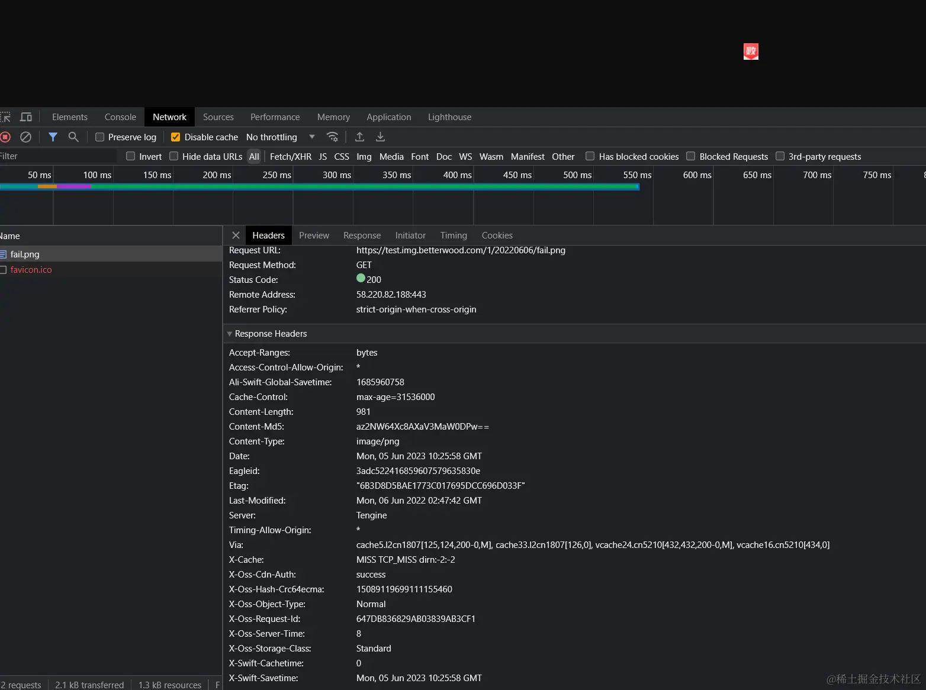This screenshot has height=690, width=926.
Task: Click the inspect element picker icon
Action: click(5, 117)
